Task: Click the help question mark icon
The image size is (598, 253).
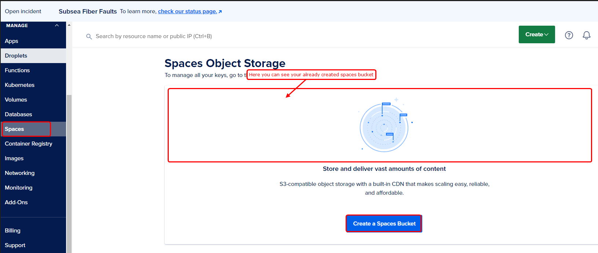Action: (x=569, y=35)
